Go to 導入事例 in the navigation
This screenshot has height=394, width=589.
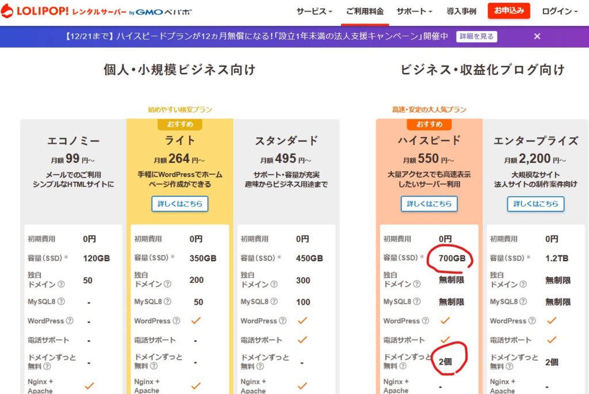pos(461,12)
